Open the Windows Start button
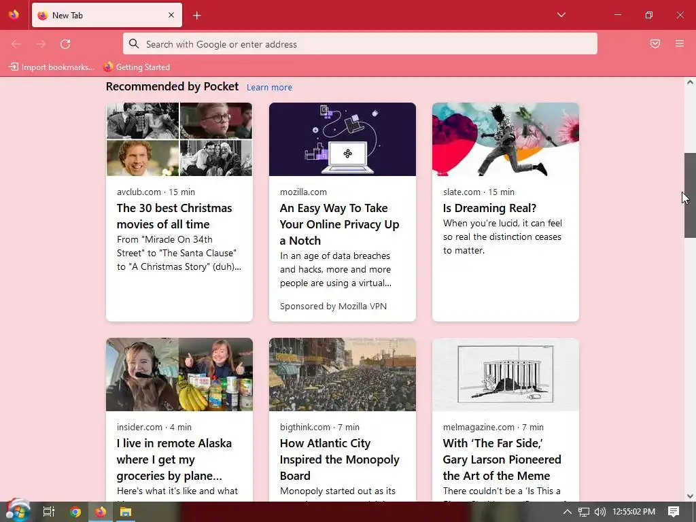 (18, 511)
